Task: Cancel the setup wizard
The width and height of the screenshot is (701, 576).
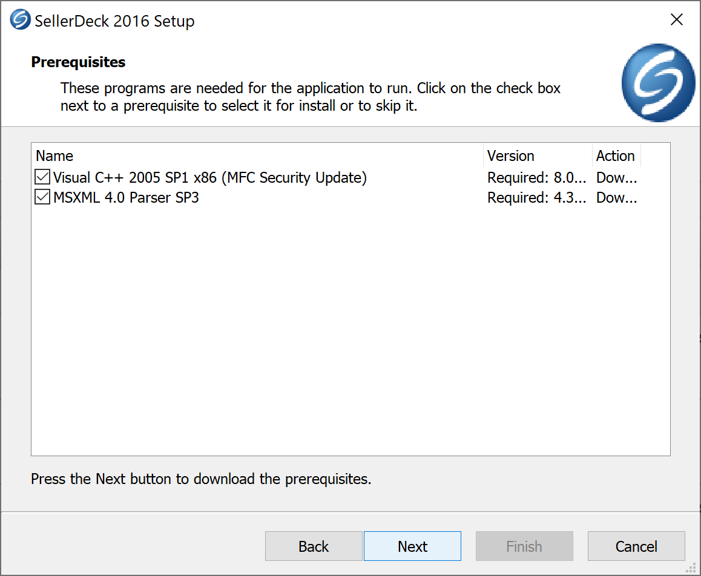Action: [636, 546]
